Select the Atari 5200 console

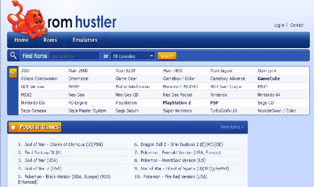[x=125, y=71]
